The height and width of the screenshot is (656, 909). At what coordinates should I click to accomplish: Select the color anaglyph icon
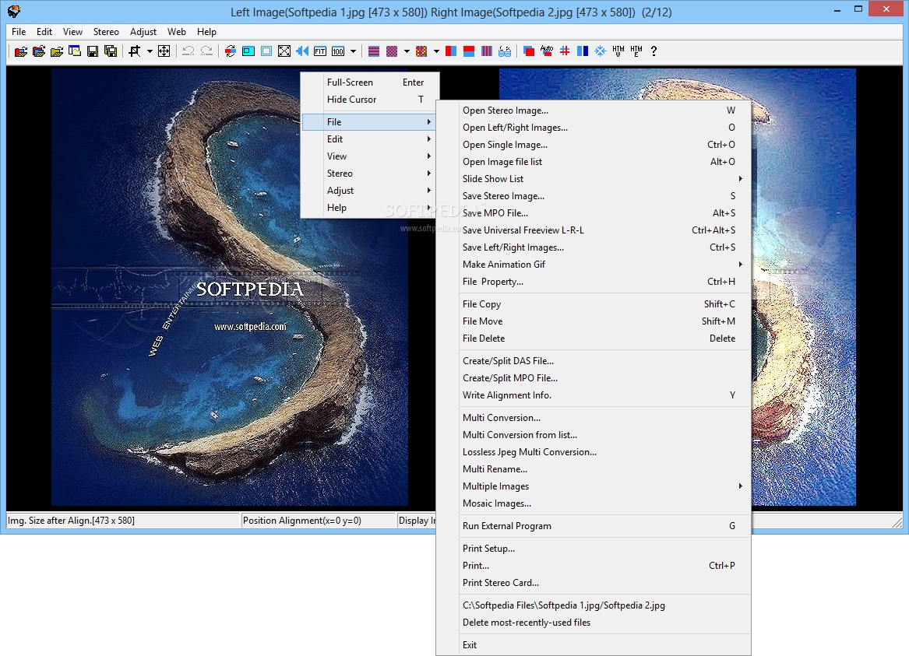(421, 51)
